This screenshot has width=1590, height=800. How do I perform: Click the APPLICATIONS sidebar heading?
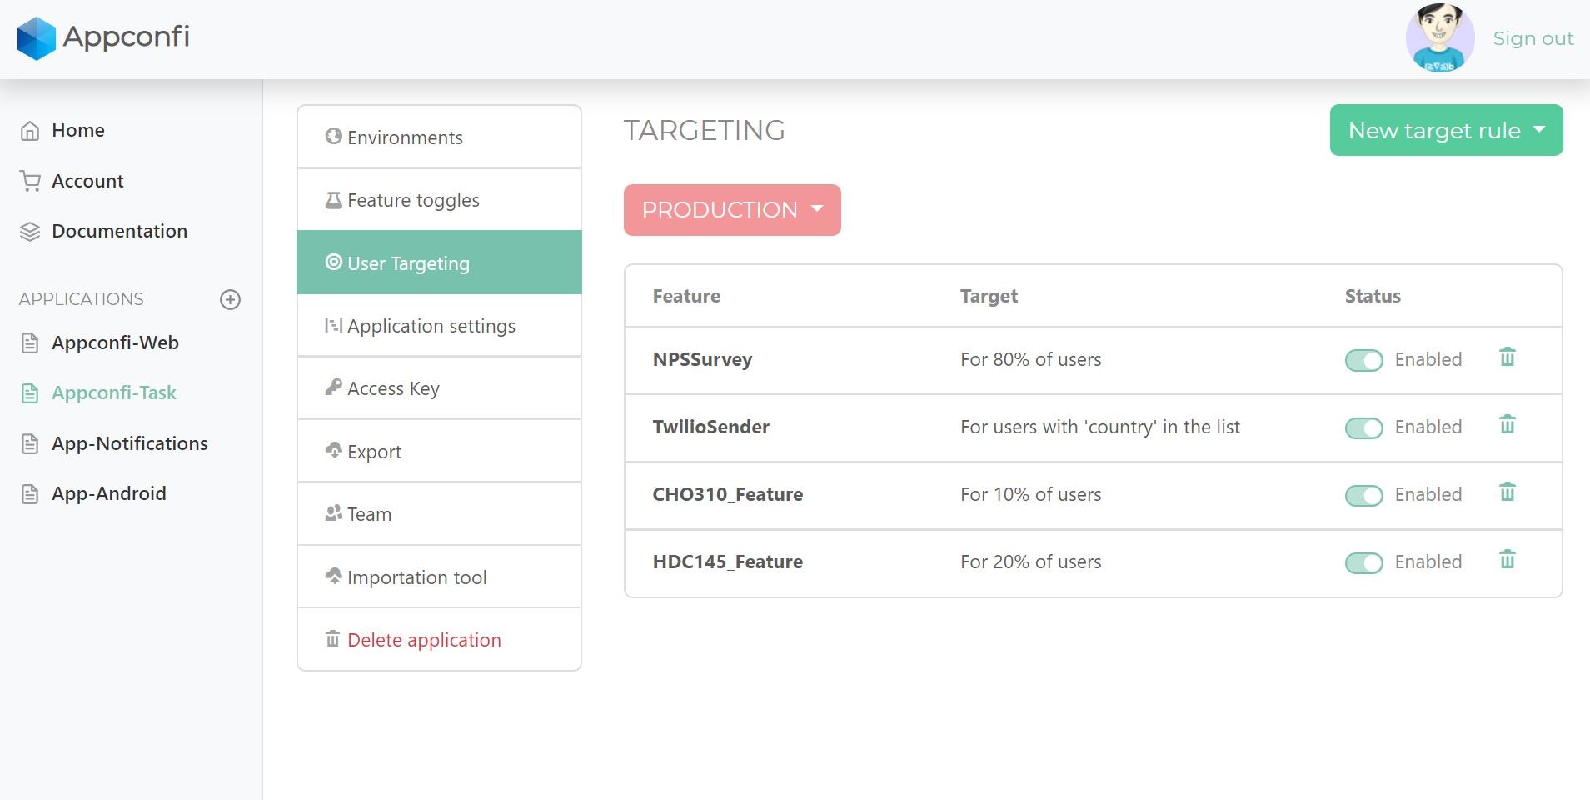[81, 298]
